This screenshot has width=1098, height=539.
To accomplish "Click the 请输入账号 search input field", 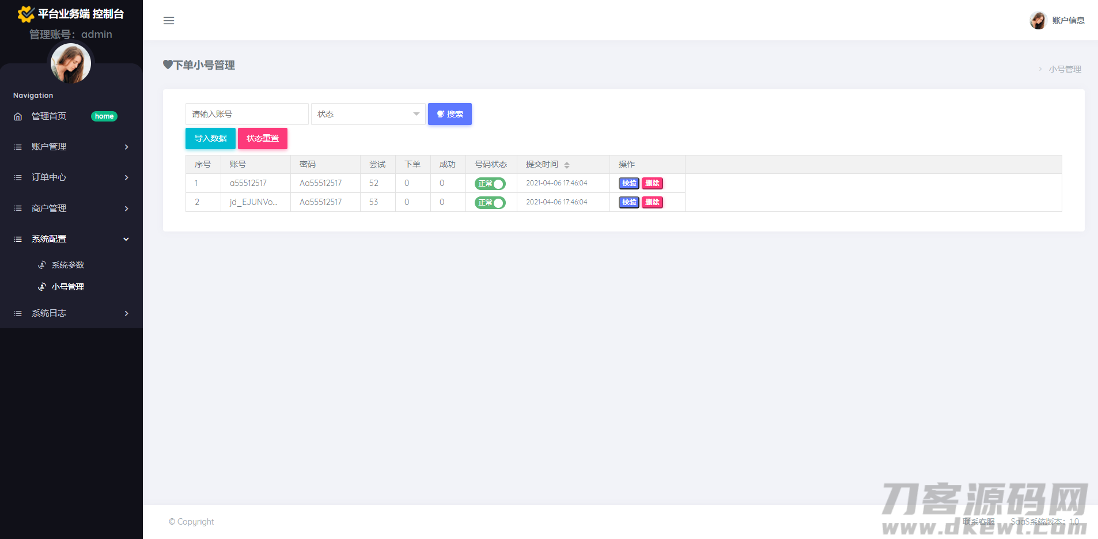I will click(247, 114).
